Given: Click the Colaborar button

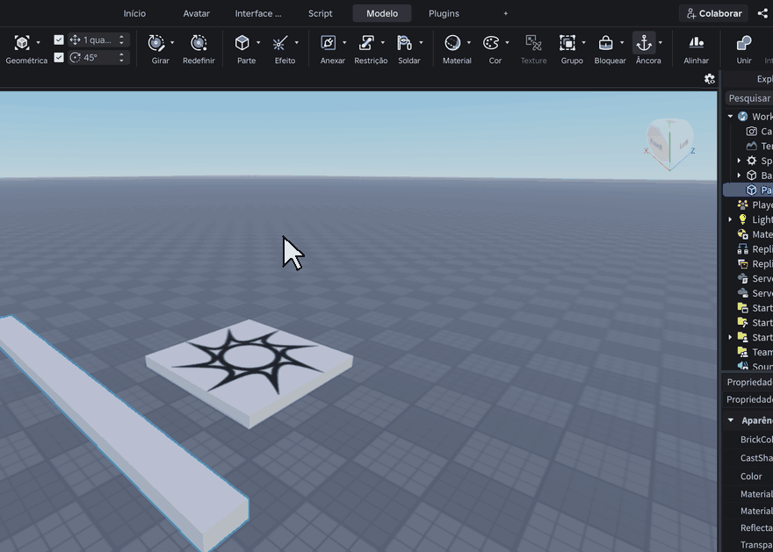Looking at the screenshot, I should [x=714, y=13].
